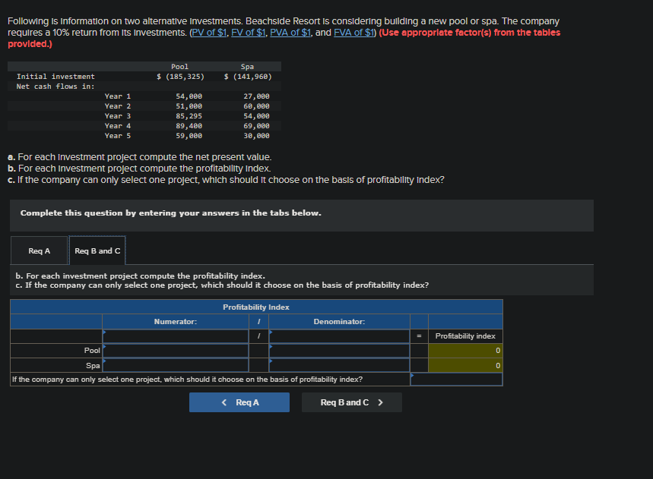Click the Year 2 row label
Image resolution: width=653 pixels, height=479 pixels.
tap(117, 106)
